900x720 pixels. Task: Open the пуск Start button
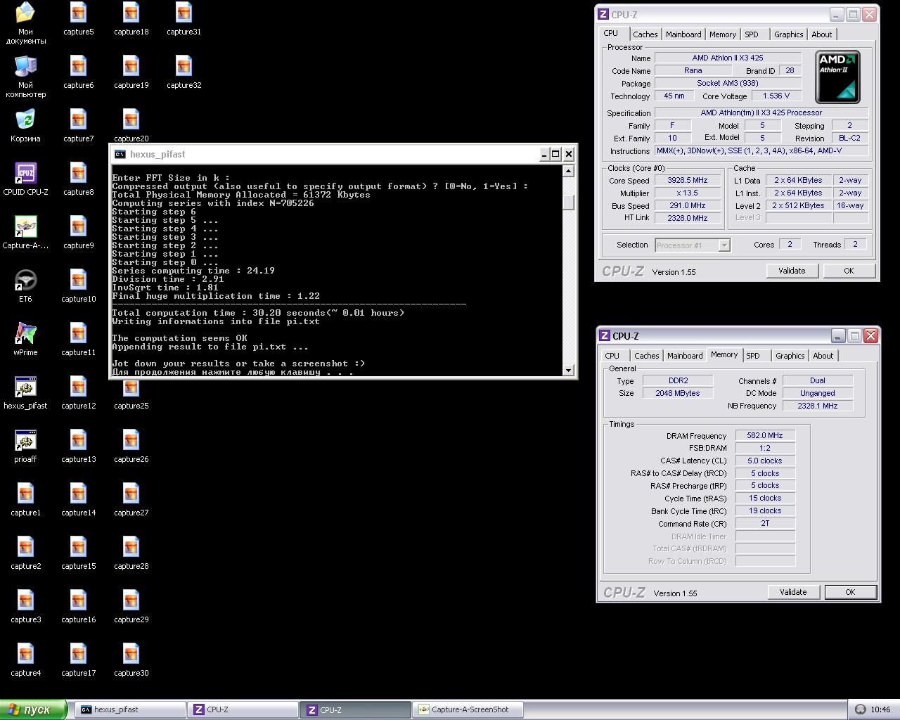[33, 709]
